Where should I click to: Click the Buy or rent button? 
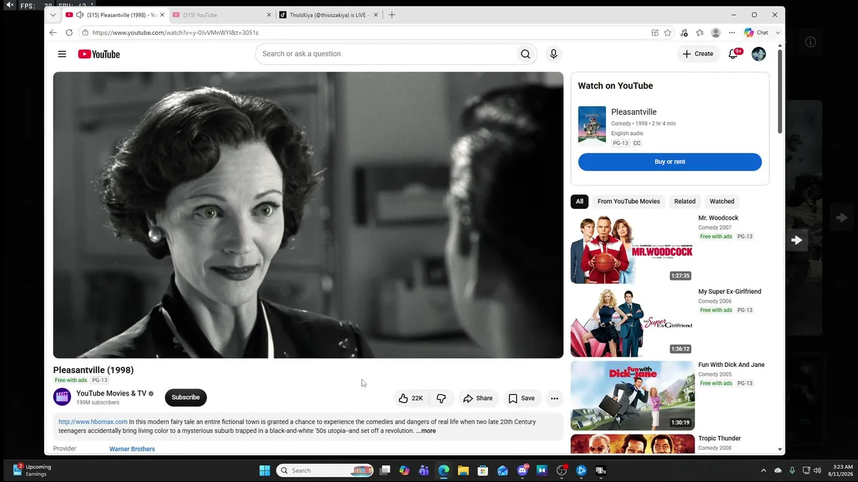click(x=670, y=162)
